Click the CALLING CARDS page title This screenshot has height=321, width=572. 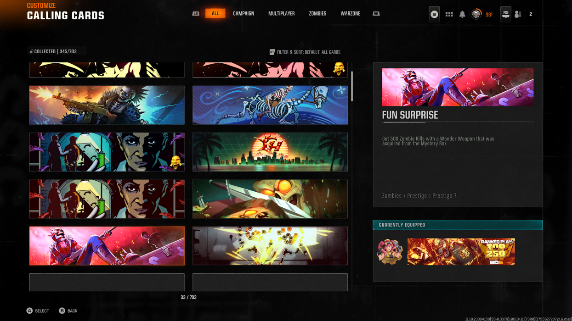66,16
